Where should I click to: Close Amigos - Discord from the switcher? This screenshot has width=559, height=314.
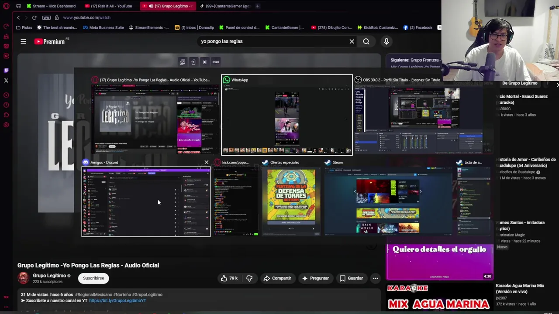pyautogui.click(x=207, y=162)
